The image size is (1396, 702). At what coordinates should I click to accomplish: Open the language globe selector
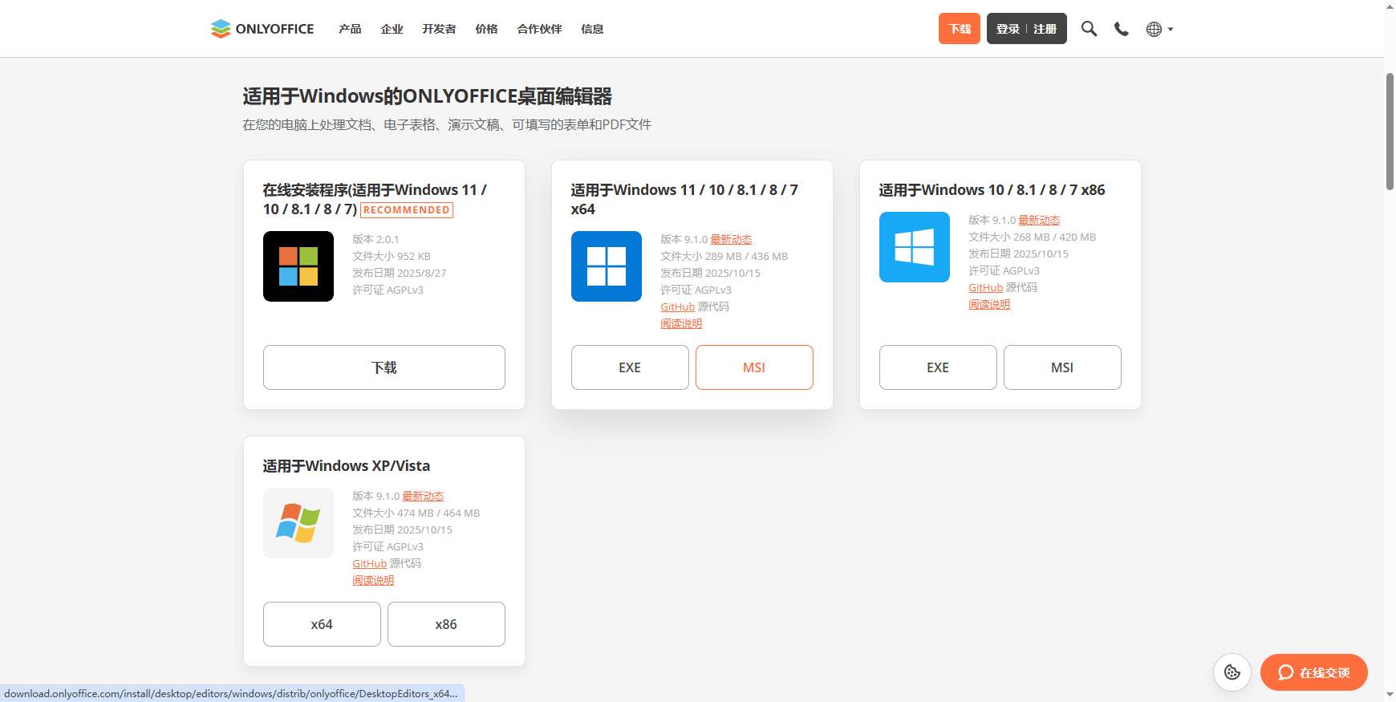coord(1159,29)
